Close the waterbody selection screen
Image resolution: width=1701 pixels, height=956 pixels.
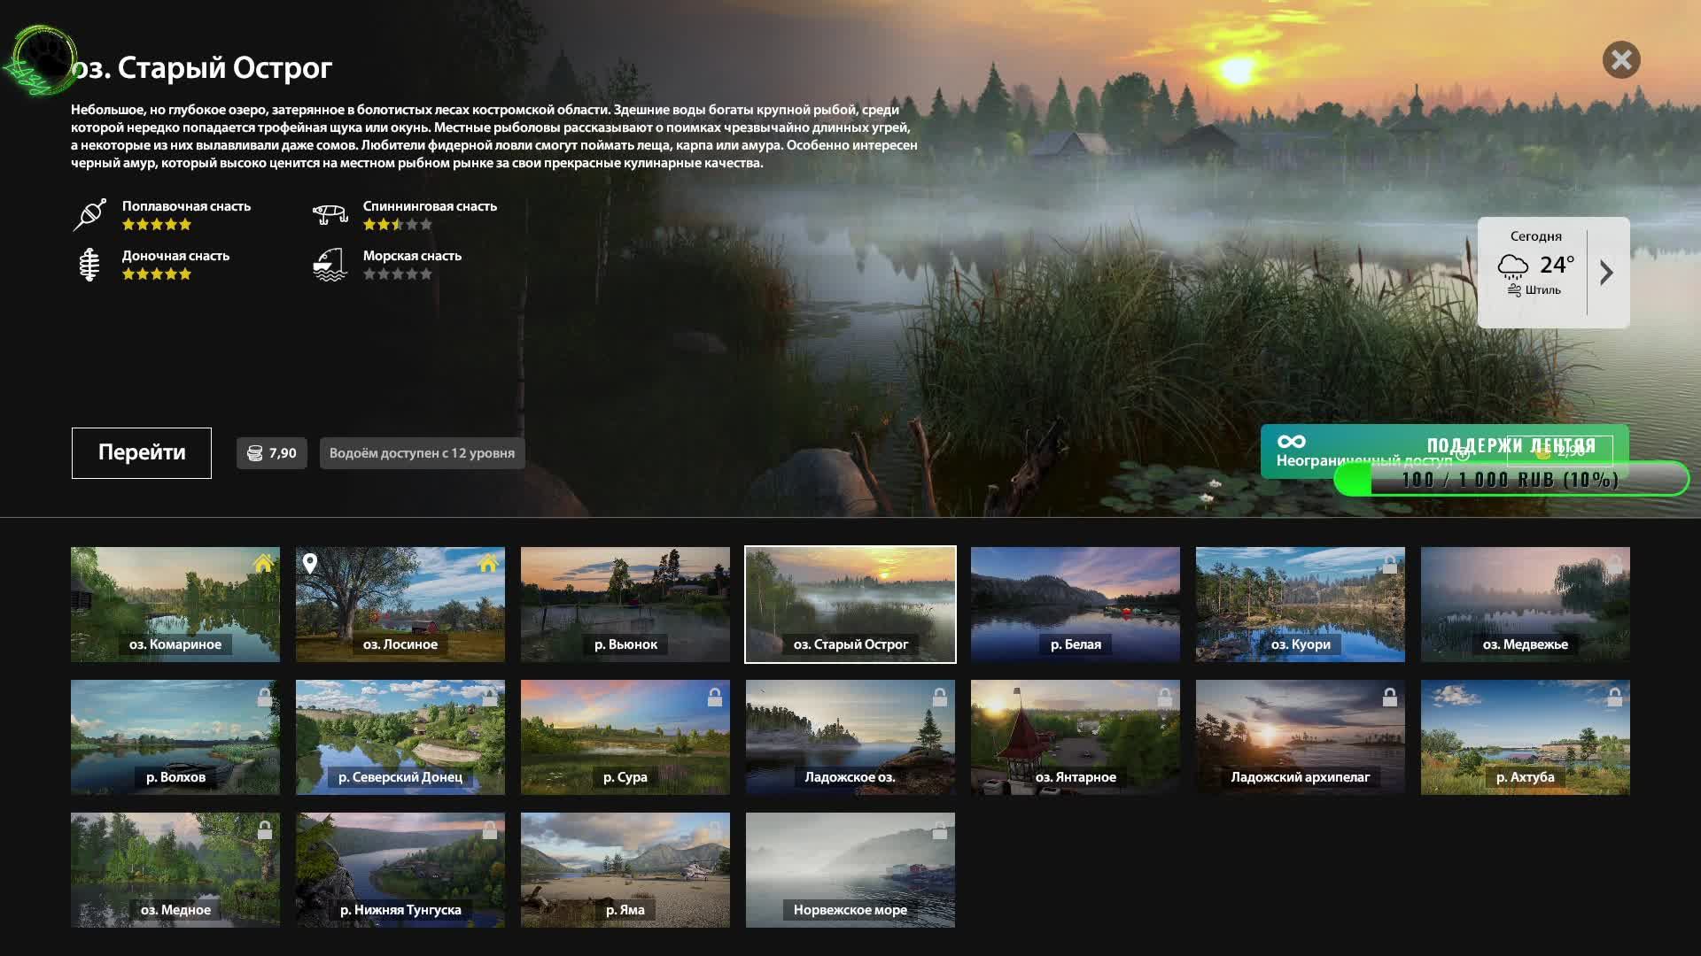[x=1620, y=60]
